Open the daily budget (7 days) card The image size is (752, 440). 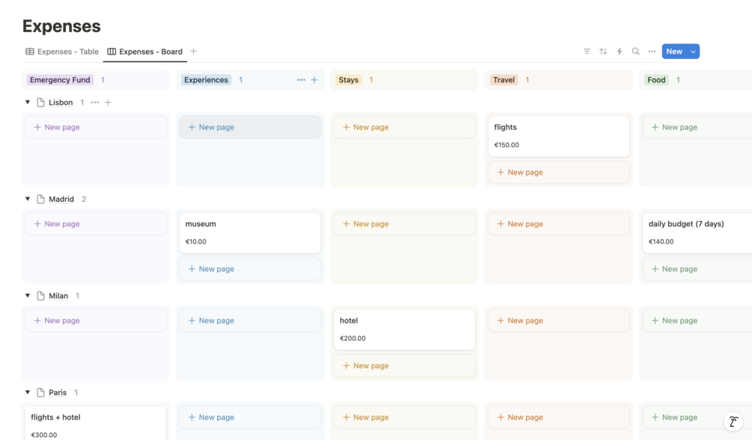click(697, 233)
